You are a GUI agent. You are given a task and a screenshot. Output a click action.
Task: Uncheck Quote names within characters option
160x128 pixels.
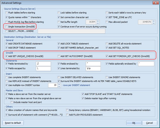coord(6,17)
